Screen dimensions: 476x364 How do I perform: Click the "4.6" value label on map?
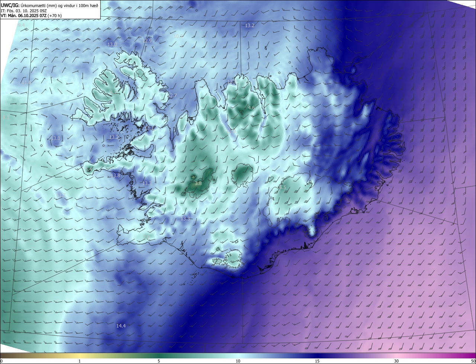click(251, 108)
